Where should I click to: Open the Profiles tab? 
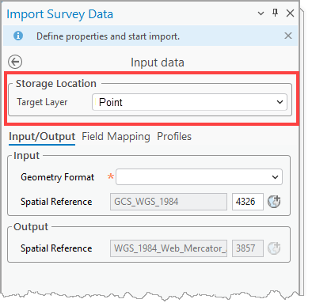(x=174, y=137)
